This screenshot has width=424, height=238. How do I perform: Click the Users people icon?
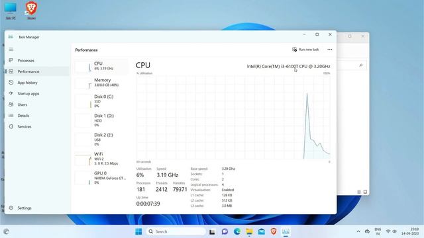coord(11,104)
